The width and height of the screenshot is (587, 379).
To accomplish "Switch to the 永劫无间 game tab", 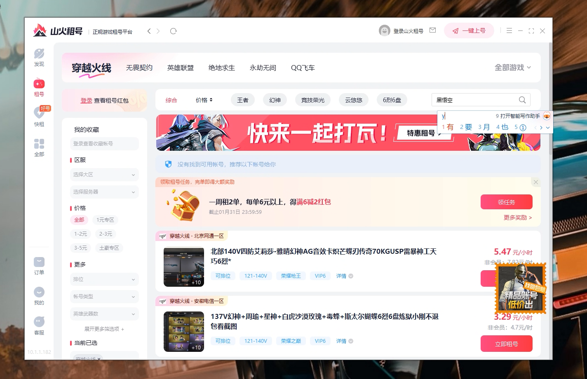I will pos(263,68).
